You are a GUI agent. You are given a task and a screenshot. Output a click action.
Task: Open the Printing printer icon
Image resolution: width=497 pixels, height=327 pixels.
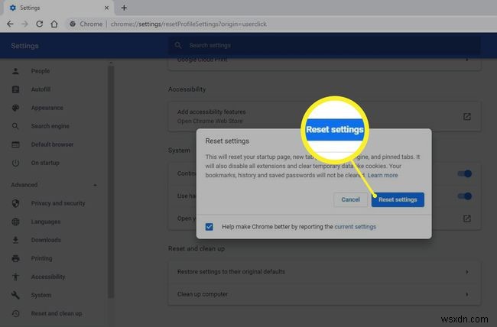15,258
